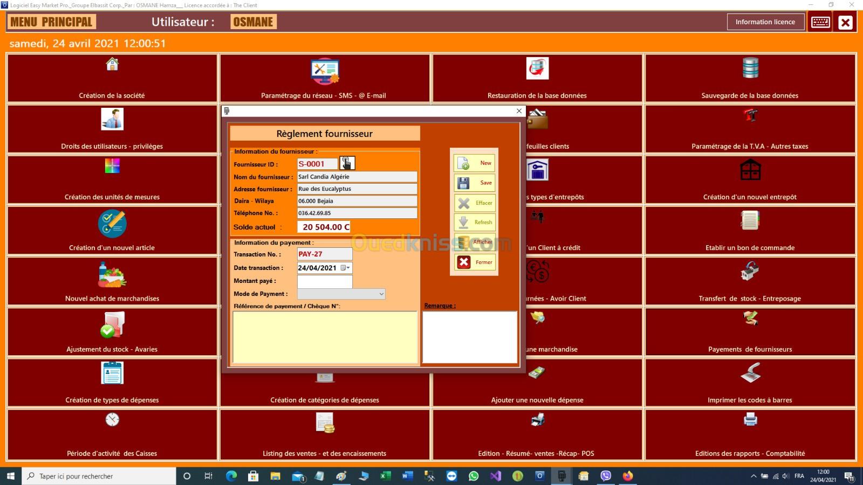The image size is (863, 485).
Task: Open Paramétrage du réseau SMS E-mail
Action: (324, 78)
